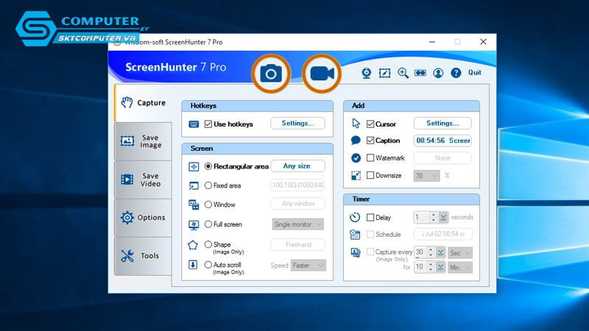Open the Capture every 30 dropdown arrow
Image resolution: width=589 pixels, height=331 pixels.
point(440,252)
